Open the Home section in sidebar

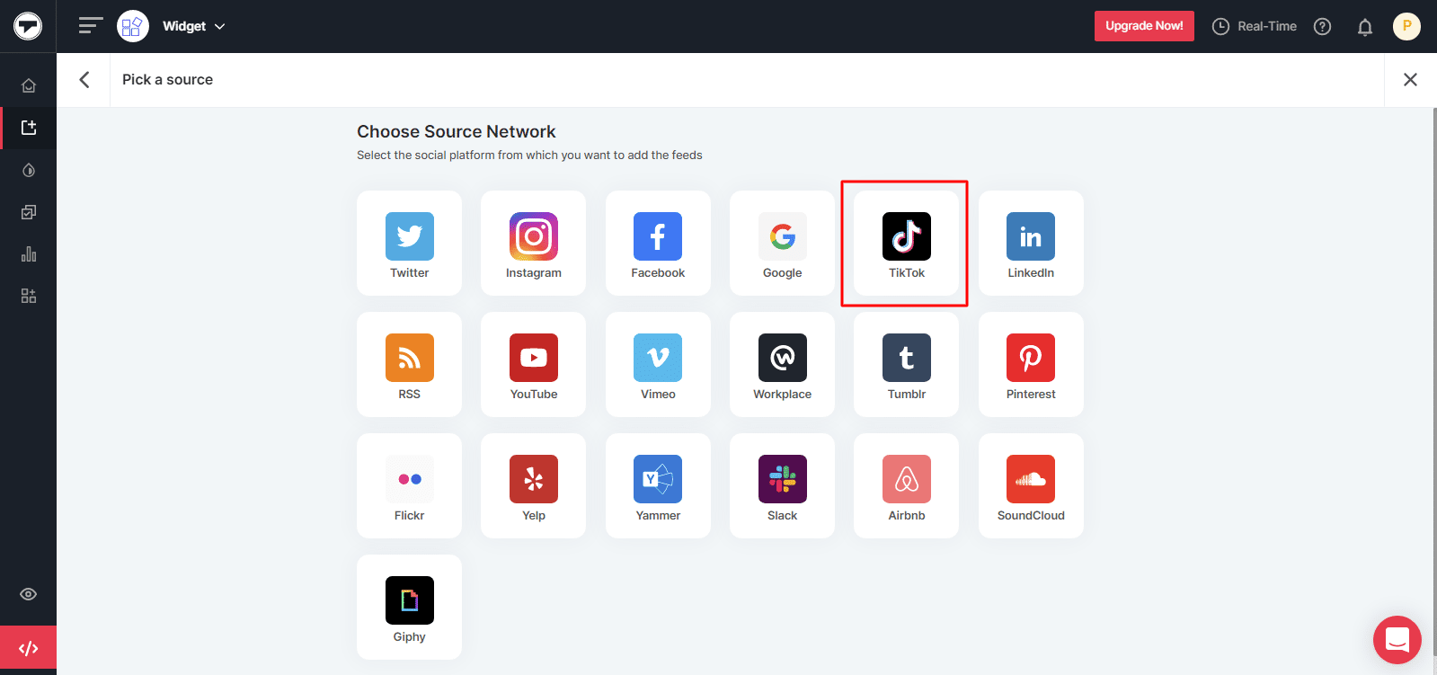click(x=29, y=86)
